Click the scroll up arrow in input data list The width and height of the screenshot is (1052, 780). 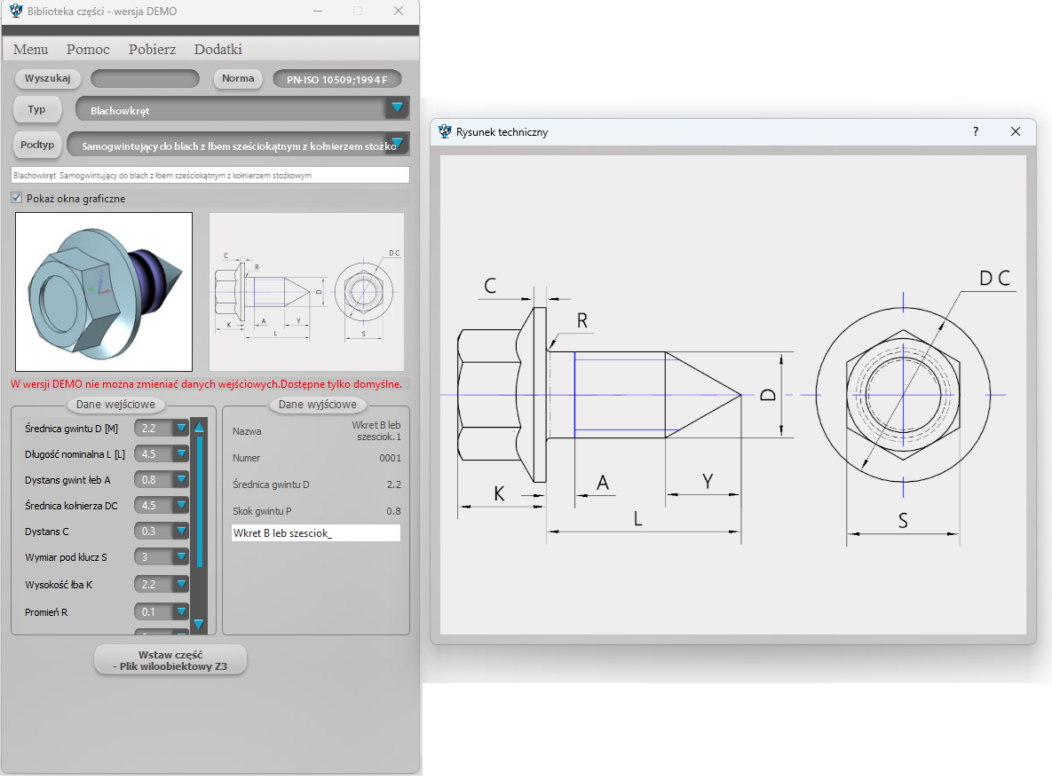pos(199,428)
